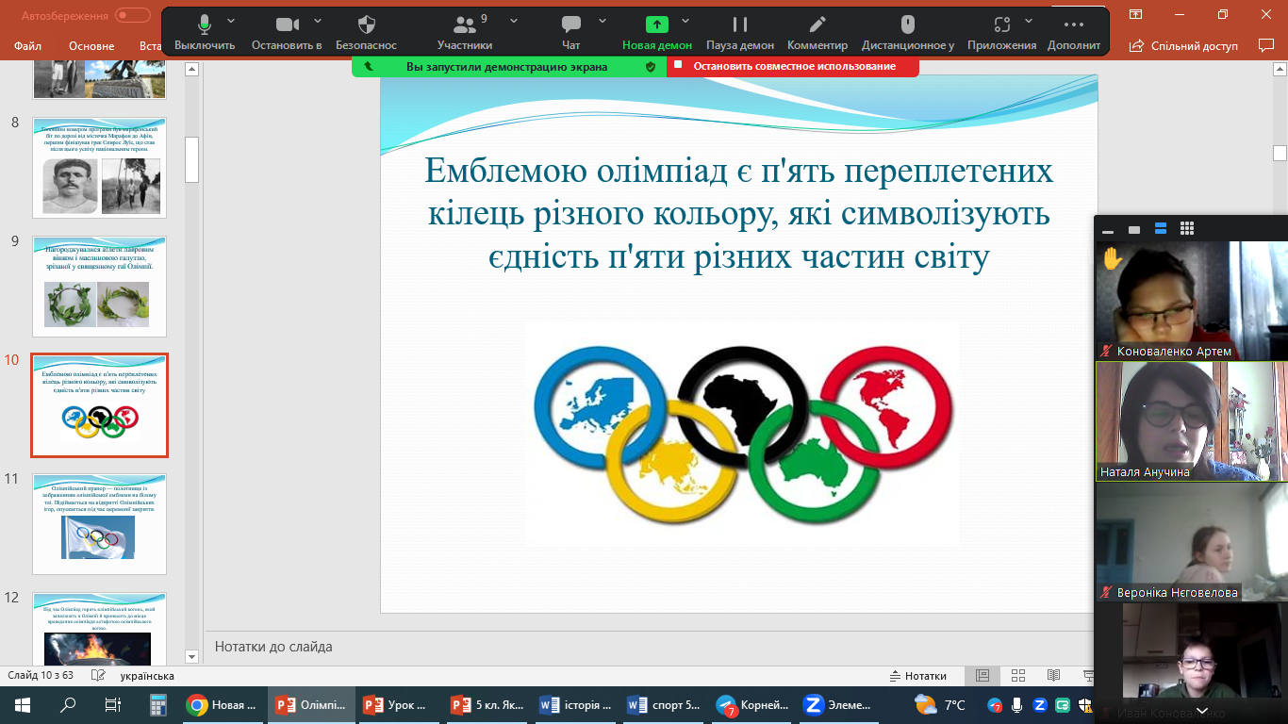Select slide 8 thumbnail with Marathon runner
The width and height of the screenshot is (1288, 724).
[x=100, y=168]
